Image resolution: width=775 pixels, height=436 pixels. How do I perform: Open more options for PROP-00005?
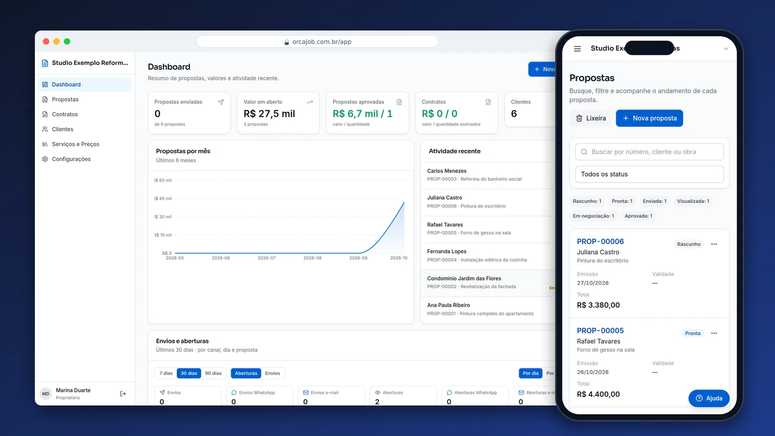point(714,333)
